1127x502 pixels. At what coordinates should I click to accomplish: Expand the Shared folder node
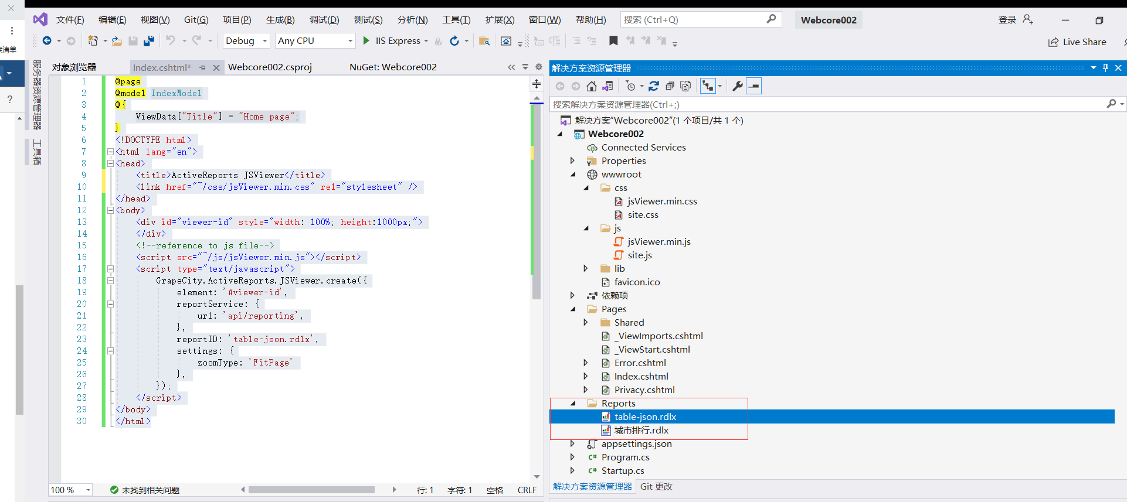(x=586, y=322)
